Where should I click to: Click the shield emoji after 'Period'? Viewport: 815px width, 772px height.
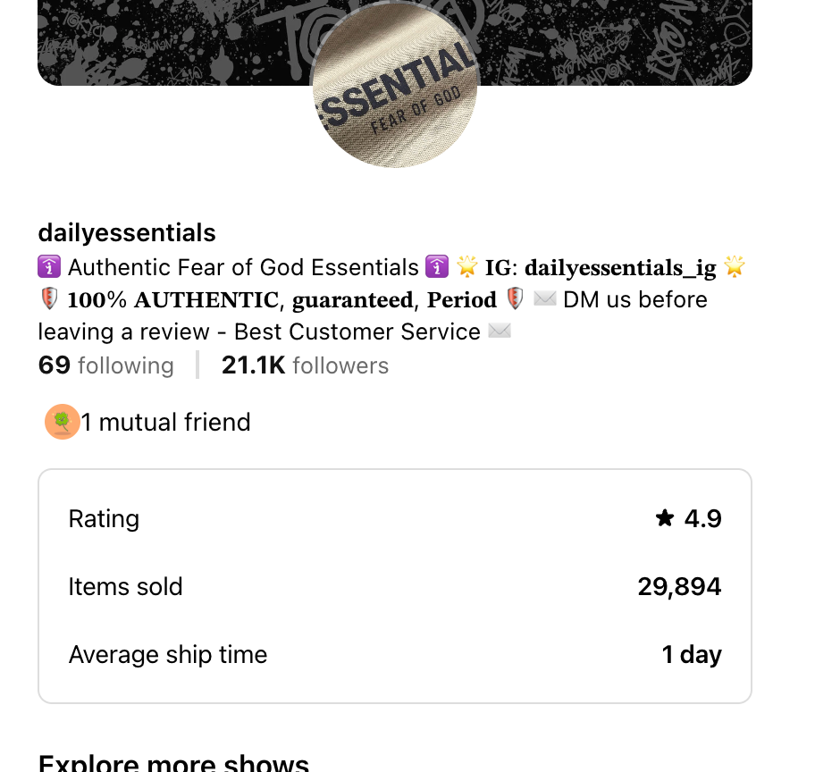(x=515, y=299)
